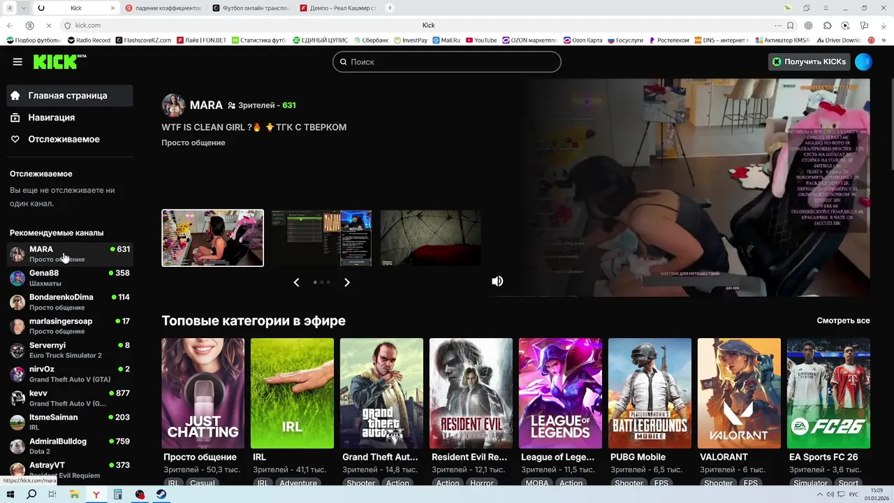Open recommended channel marlasingersoap
Image resolution: width=894 pixels, height=503 pixels.
tap(70, 326)
